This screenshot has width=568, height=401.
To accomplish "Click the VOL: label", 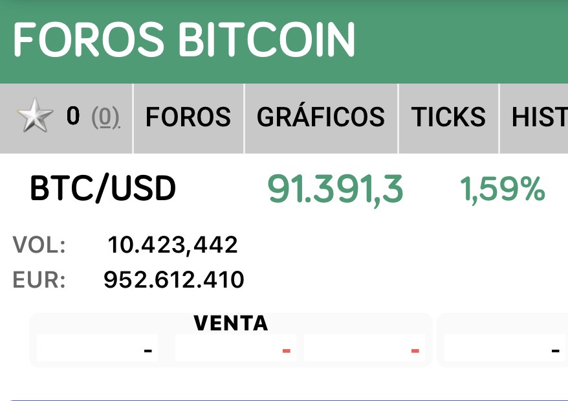I will coord(39,245).
